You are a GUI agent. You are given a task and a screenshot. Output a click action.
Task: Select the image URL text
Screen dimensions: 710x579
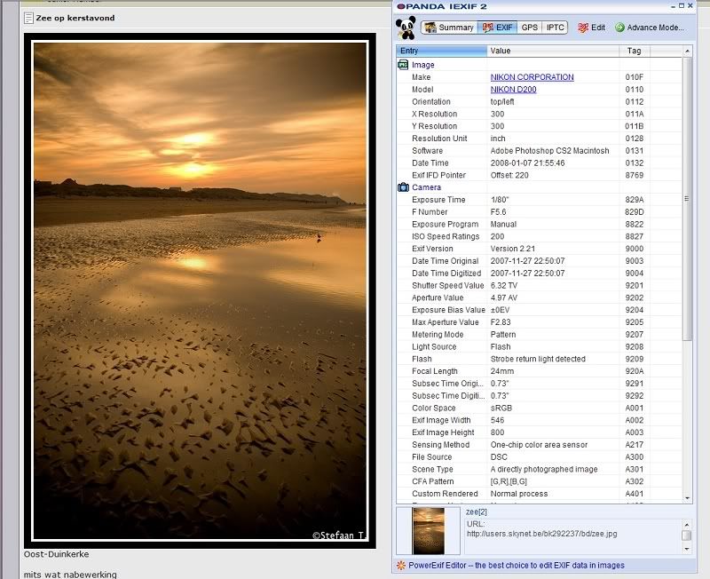point(541,534)
